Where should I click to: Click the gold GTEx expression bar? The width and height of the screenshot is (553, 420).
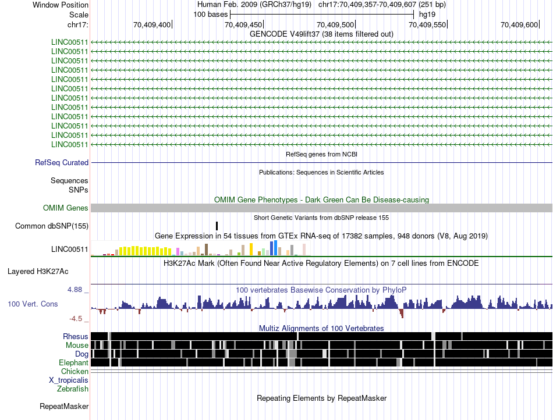(x=251, y=249)
